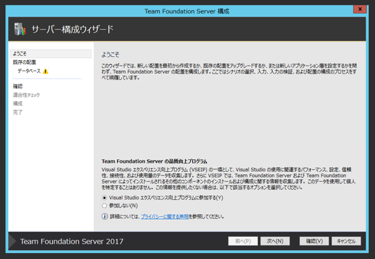The width and height of the screenshot is (375, 259).
Task: Click the 次へ(N) button
Action: click(x=275, y=241)
